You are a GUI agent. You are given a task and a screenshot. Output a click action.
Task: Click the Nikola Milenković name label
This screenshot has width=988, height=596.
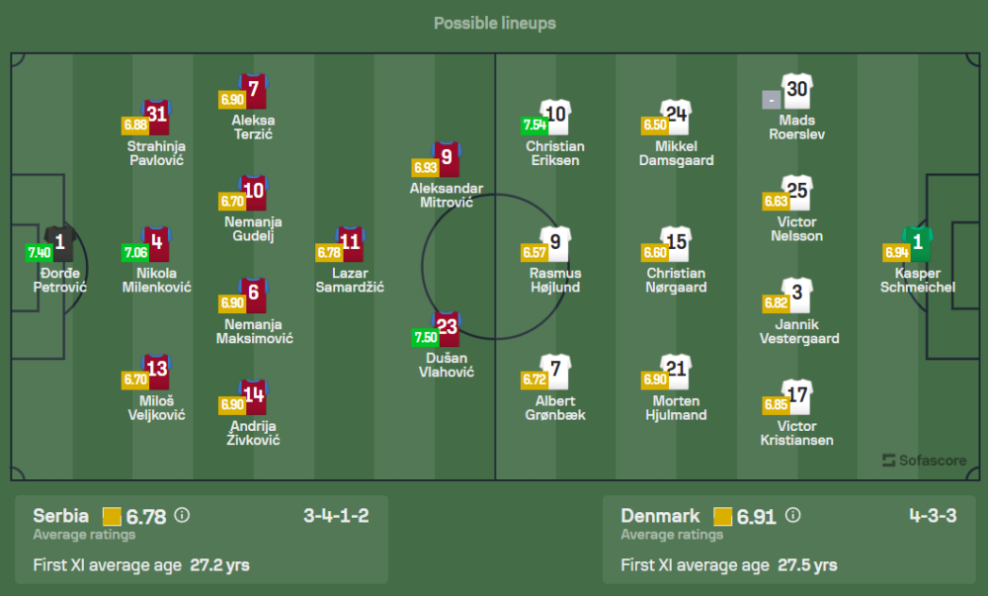pos(157,281)
